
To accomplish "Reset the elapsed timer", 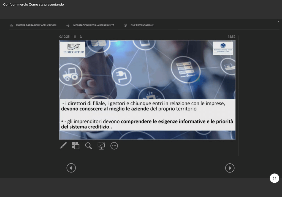I will [81, 37].
